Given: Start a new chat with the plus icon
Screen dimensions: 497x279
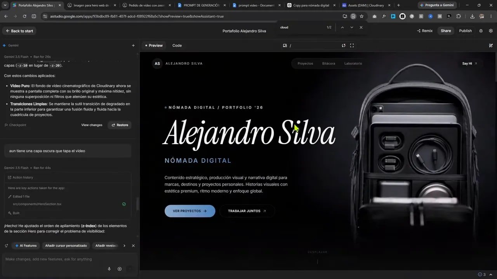Looking at the screenshot, I should [x=133, y=45].
